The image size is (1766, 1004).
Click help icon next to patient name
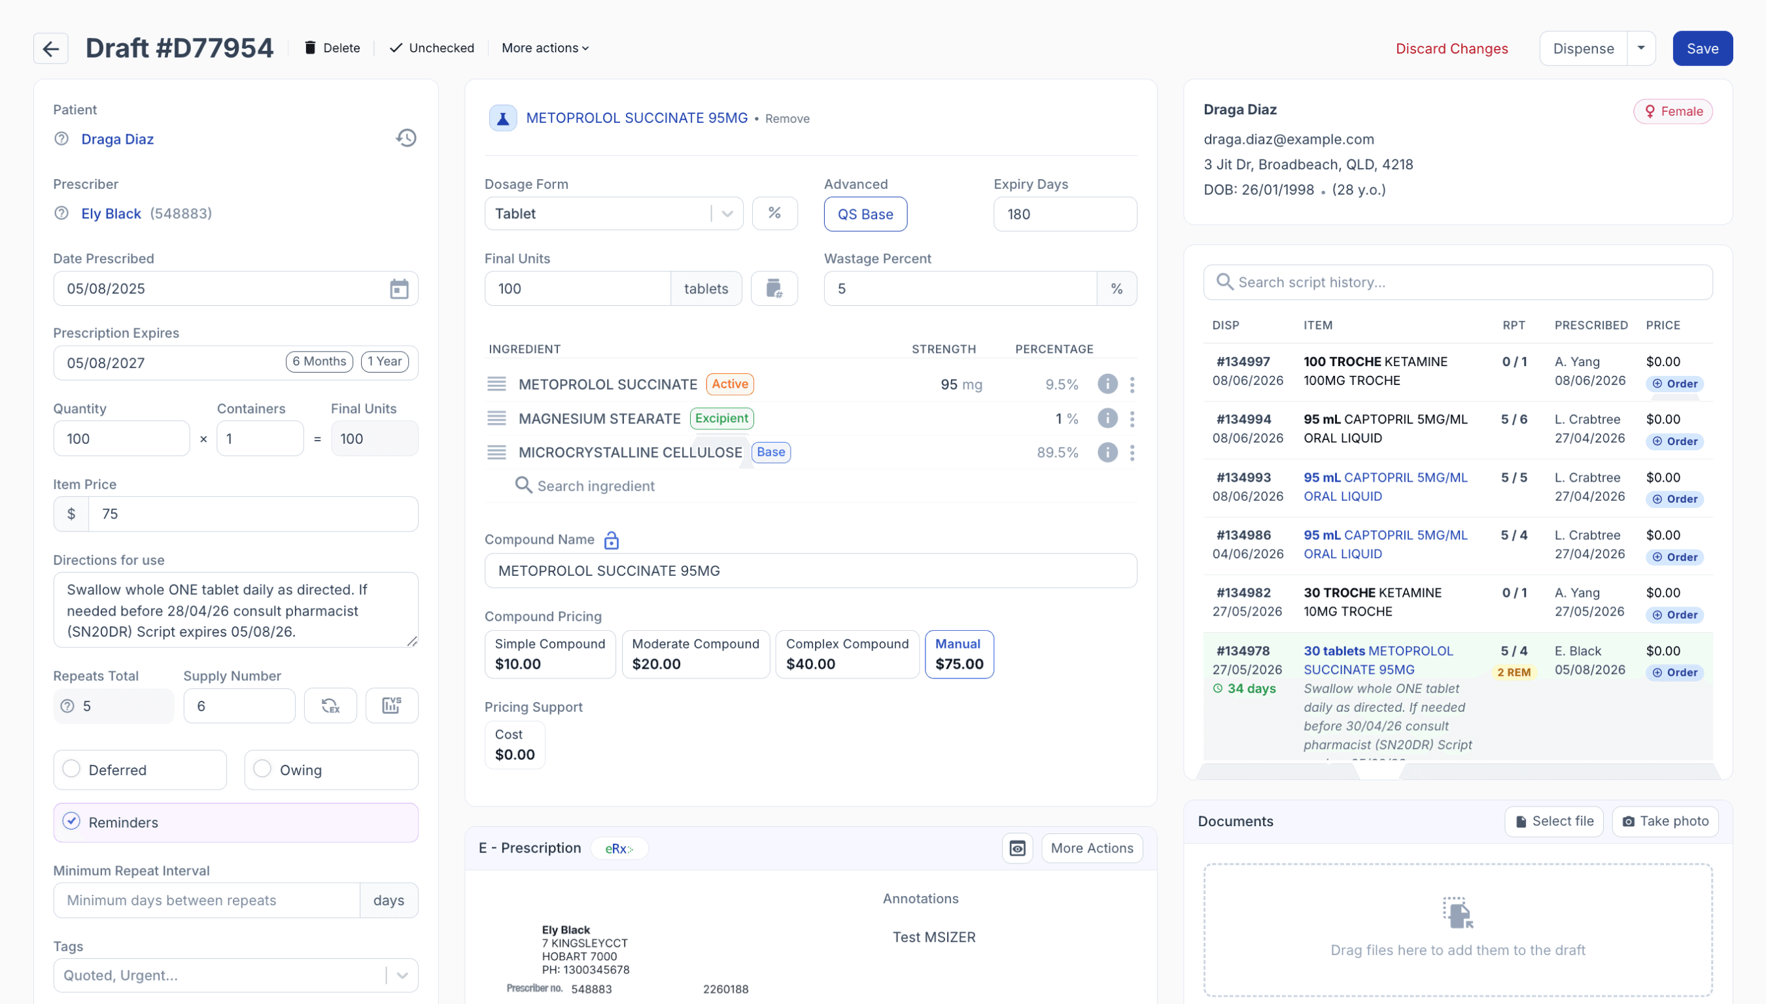[x=61, y=139]
